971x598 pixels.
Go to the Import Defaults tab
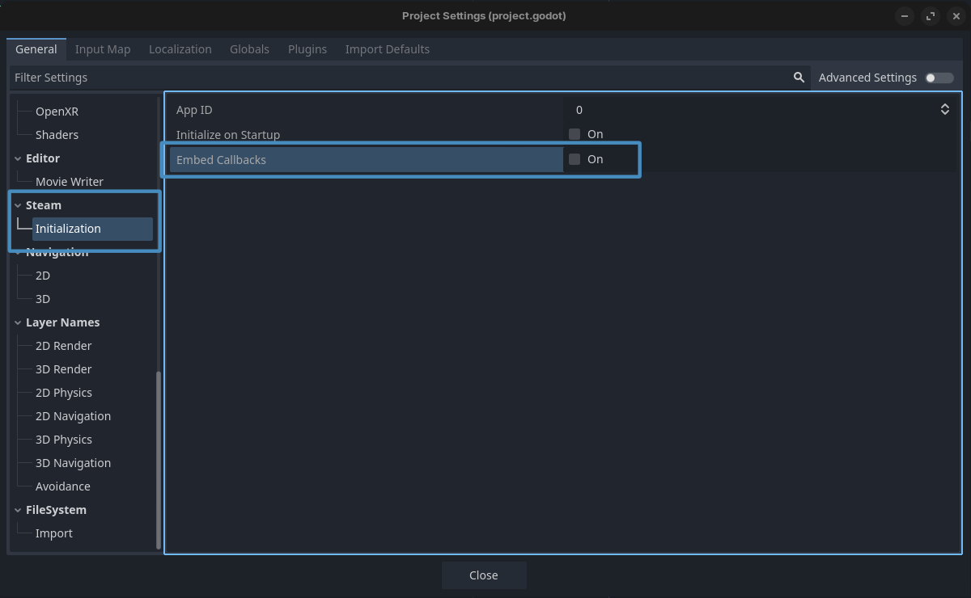387,49
